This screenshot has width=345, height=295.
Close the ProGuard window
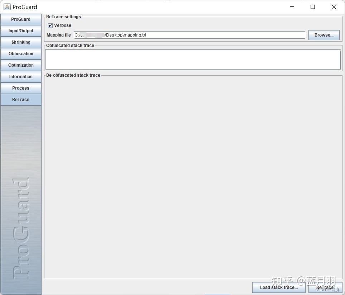click(x=334, y=7)
